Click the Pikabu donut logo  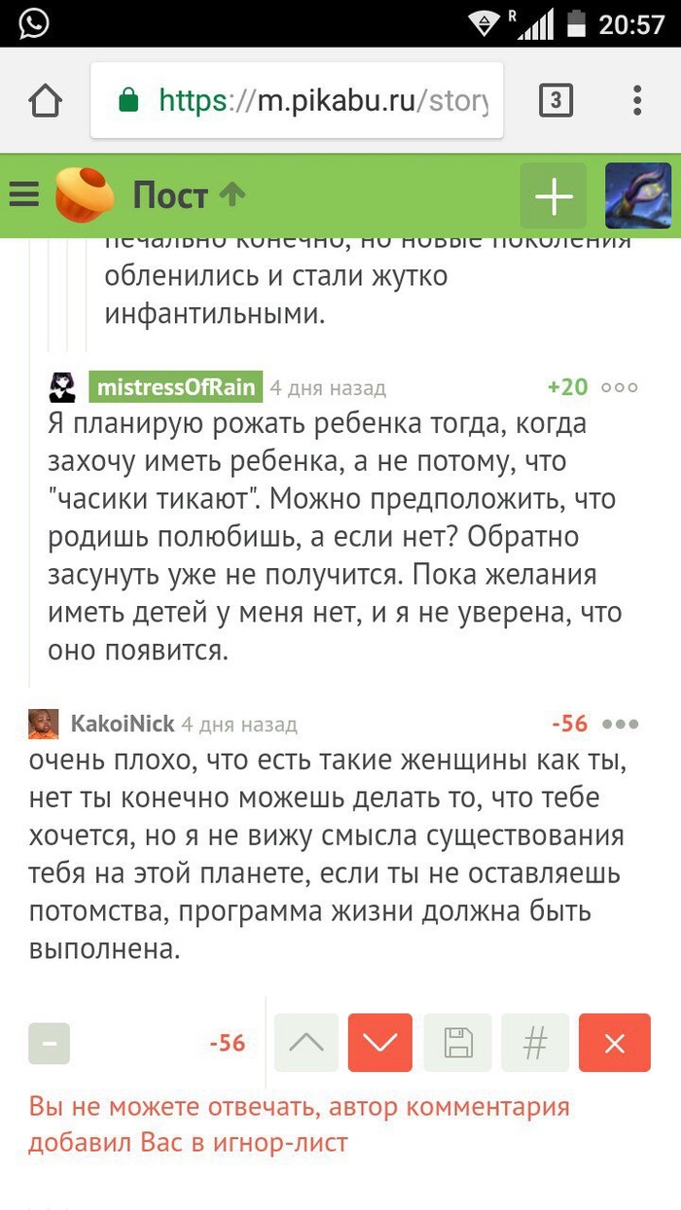[x=85, y=195]
